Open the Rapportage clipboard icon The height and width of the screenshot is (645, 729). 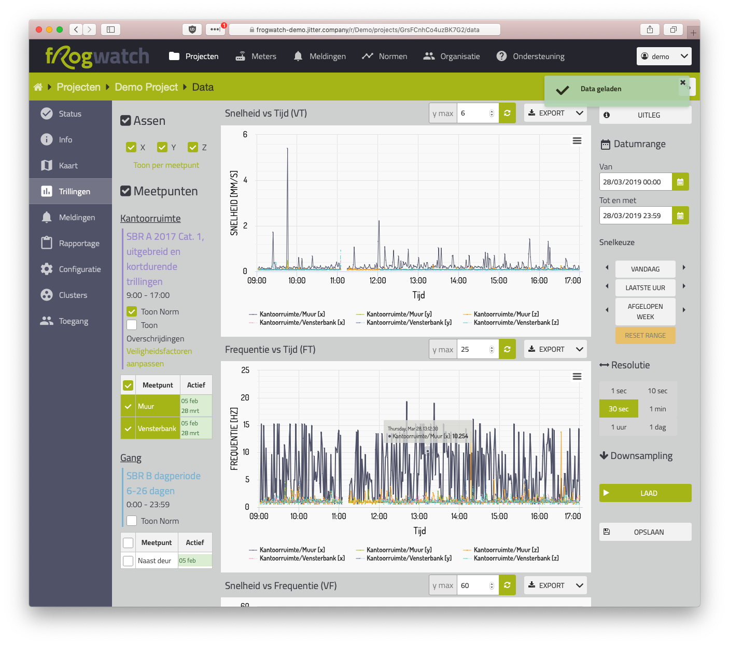pyautogui.click(x=47, y=243)
